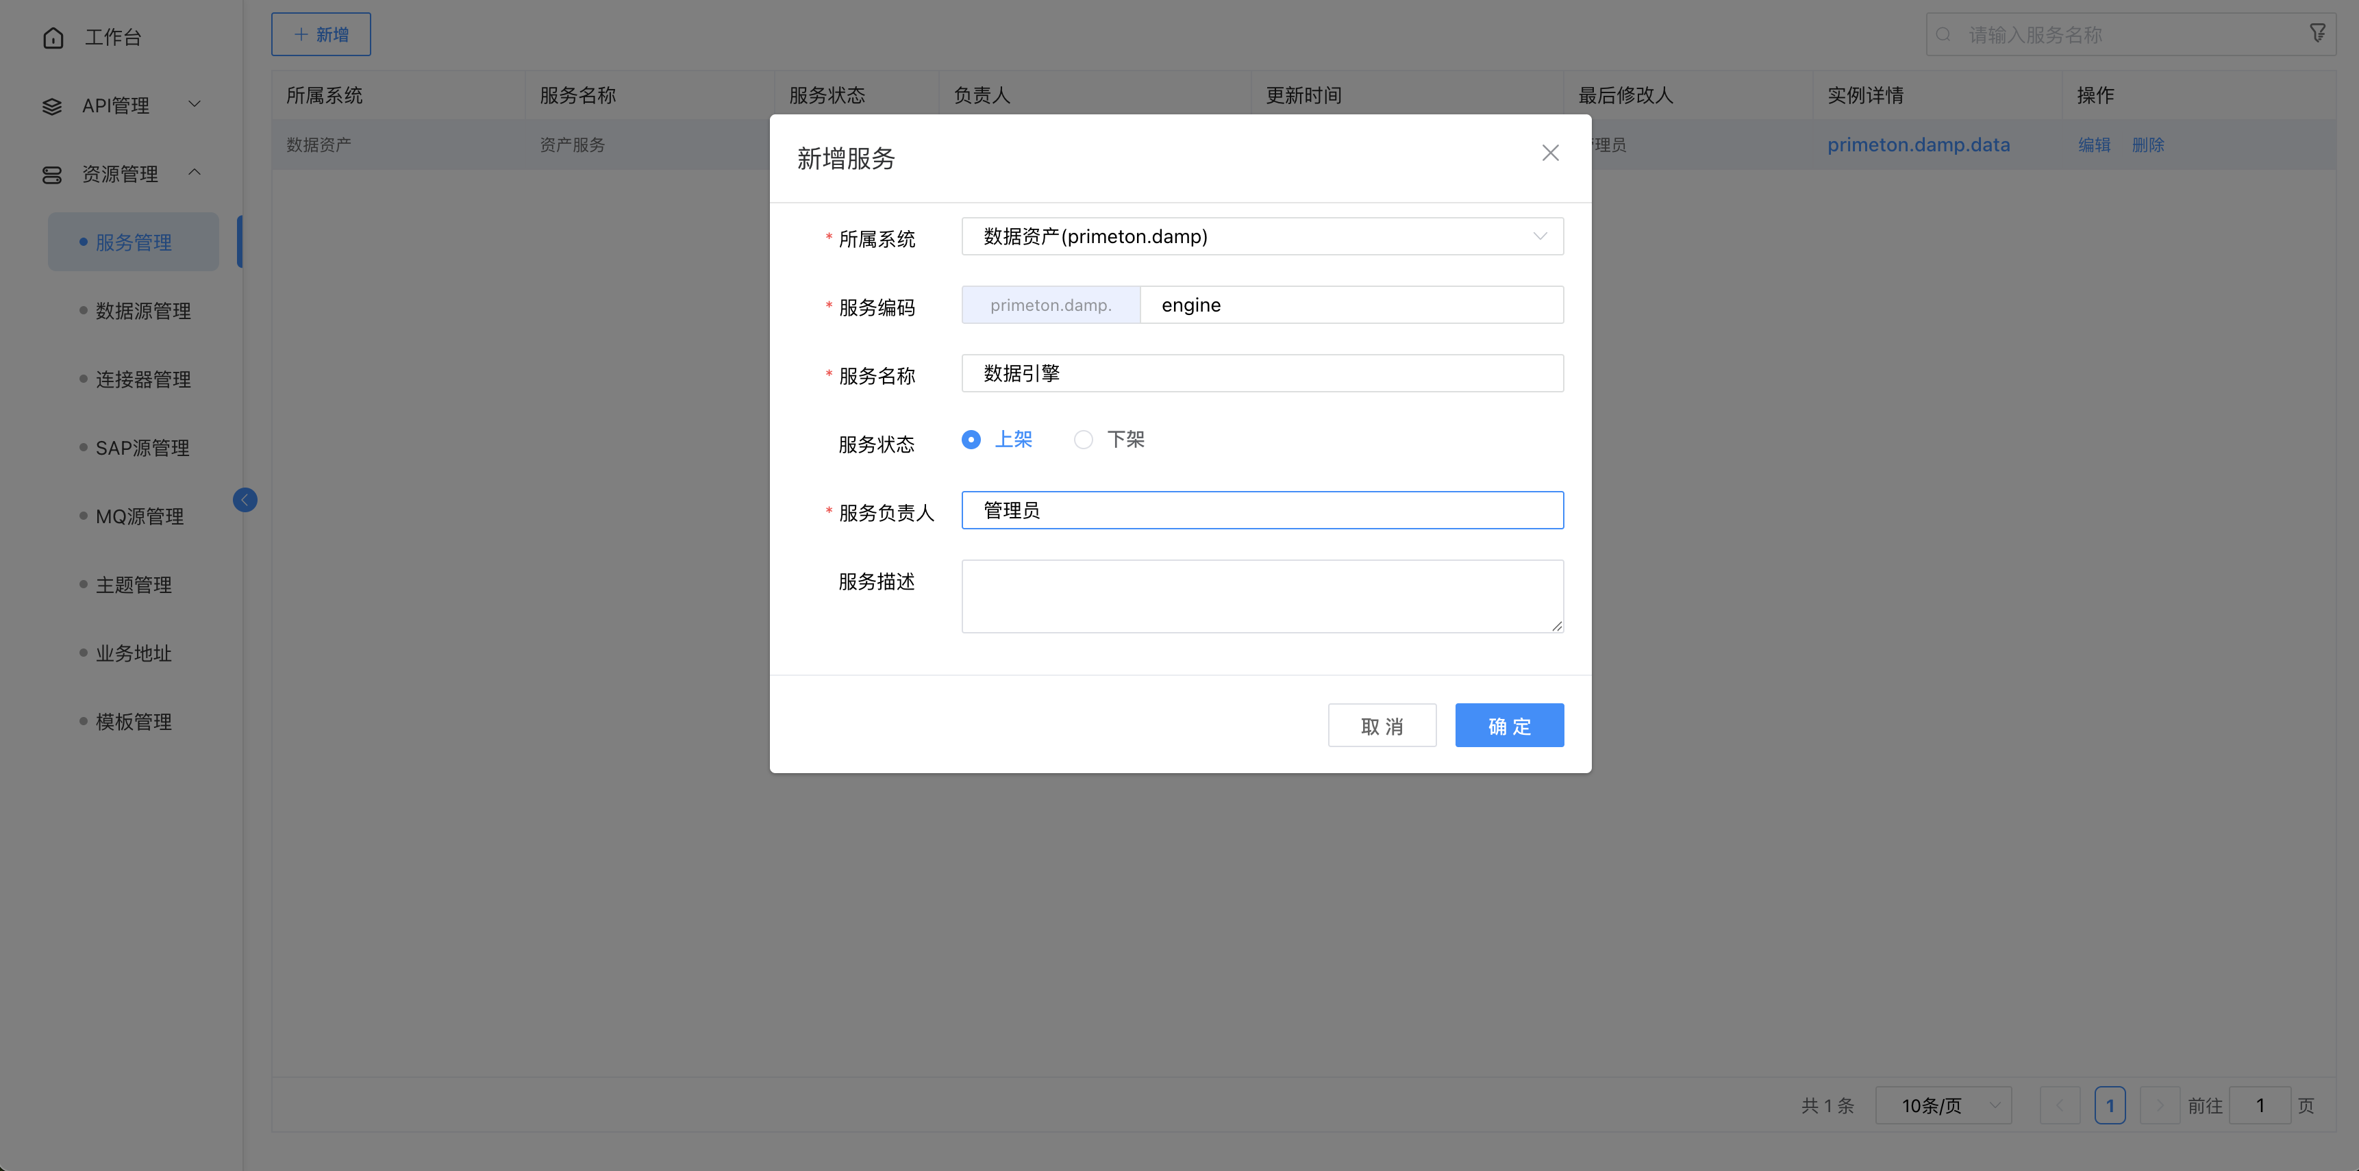
Task: Click the next page arrow in pagination
Action: (2160, 1105)
